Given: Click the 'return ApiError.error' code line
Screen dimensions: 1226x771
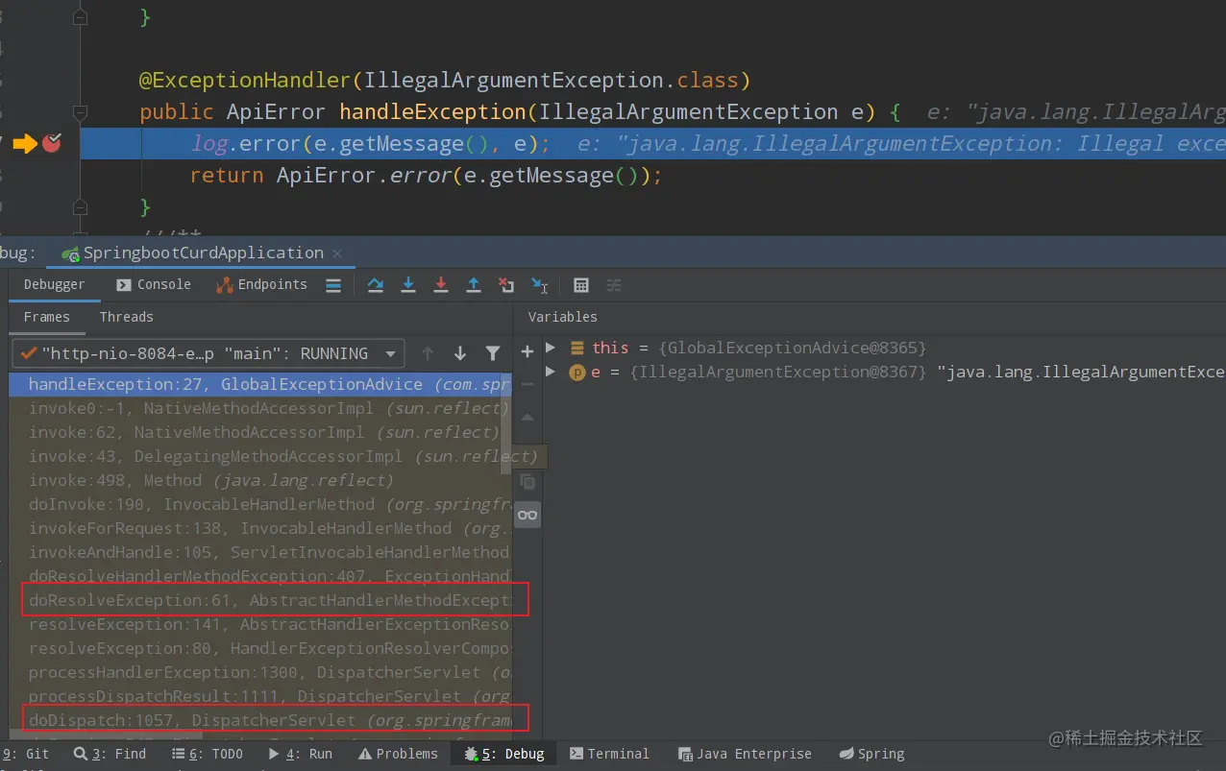Looking at the screenshot, I should [427, 176].
